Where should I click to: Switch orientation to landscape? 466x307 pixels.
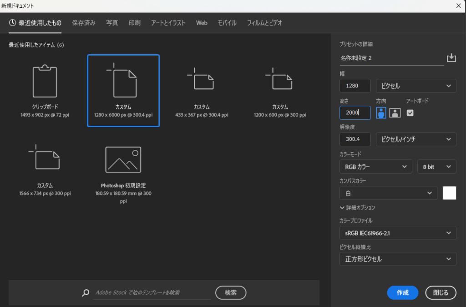pos(395,113)
